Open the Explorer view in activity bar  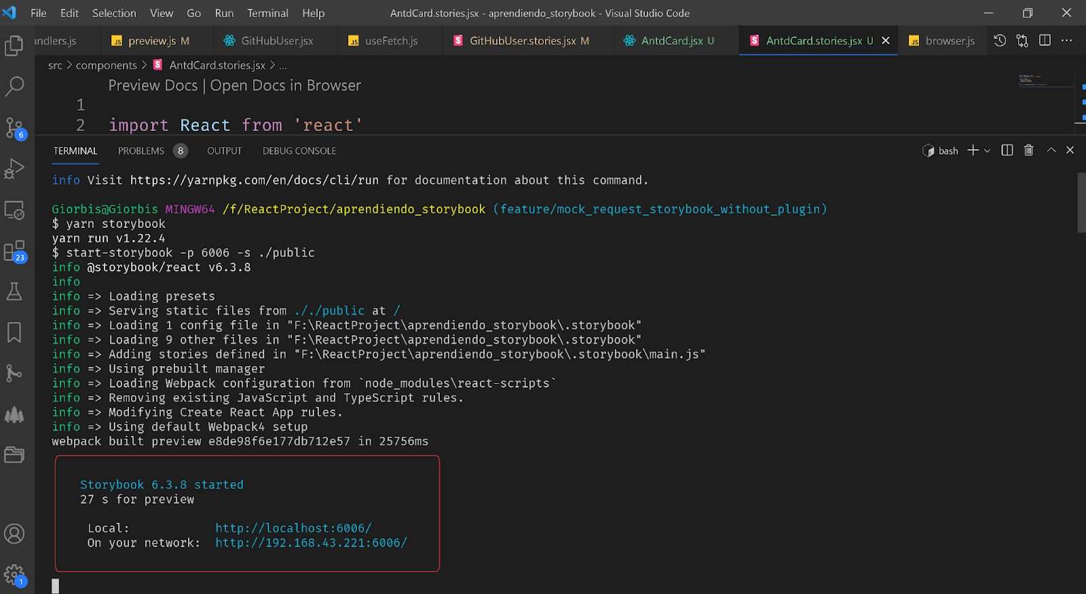(14, 45)
